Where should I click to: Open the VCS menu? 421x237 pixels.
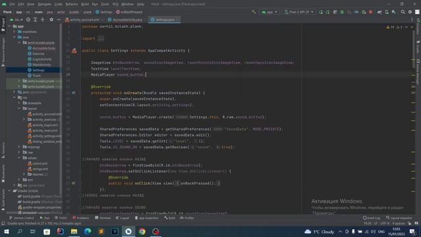(x=115, y=5)
